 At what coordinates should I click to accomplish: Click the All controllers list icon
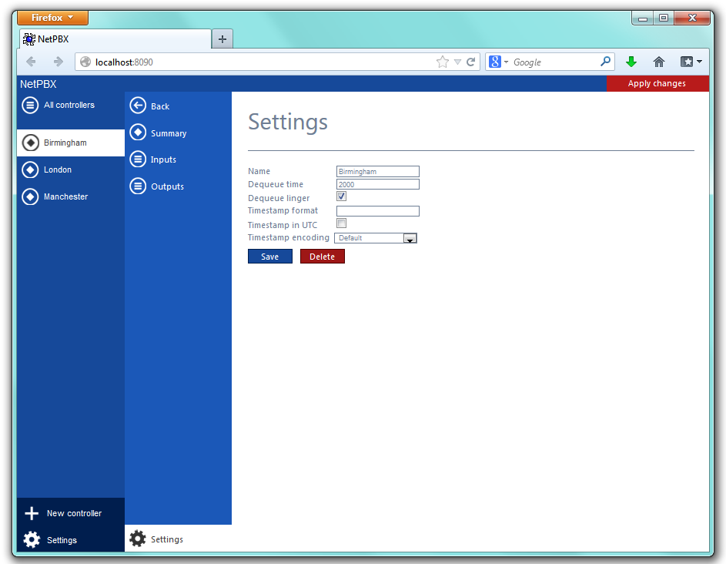[x=30, y=106]
